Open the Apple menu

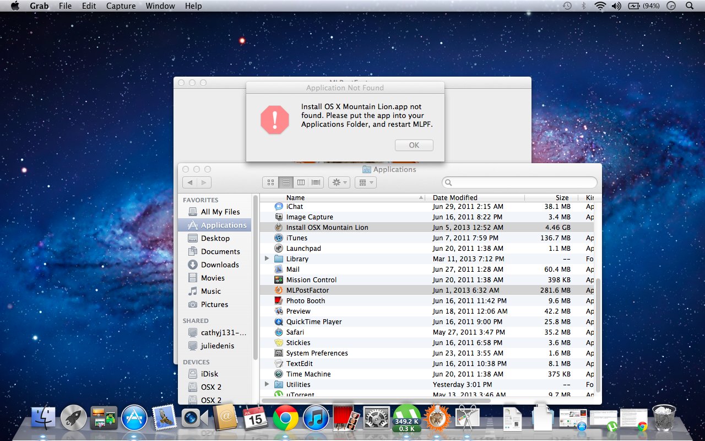click(15, 6)
